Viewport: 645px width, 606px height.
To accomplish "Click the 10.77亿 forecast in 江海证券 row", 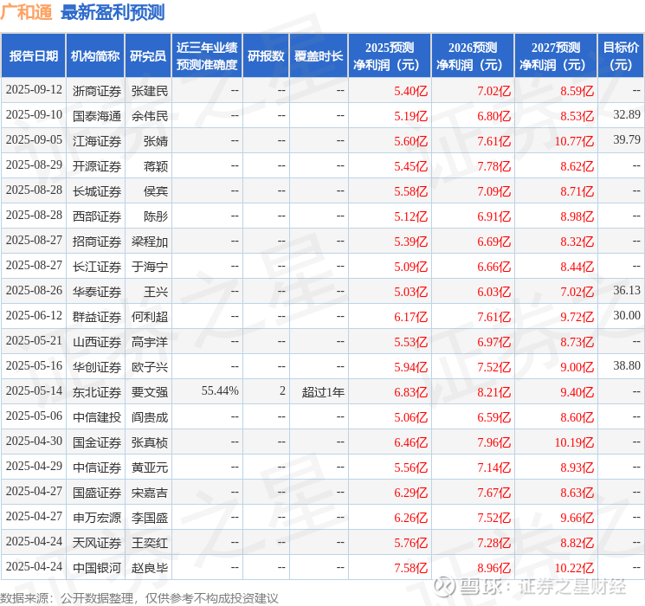I will [x=574, y=141].
